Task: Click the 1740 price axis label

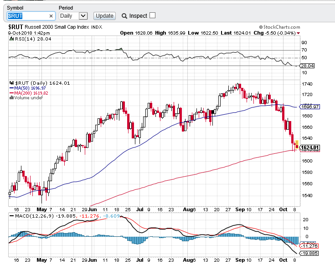Action: [307, 84]
